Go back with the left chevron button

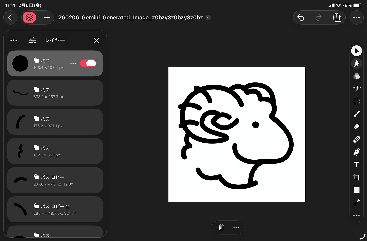pos(10,17)
